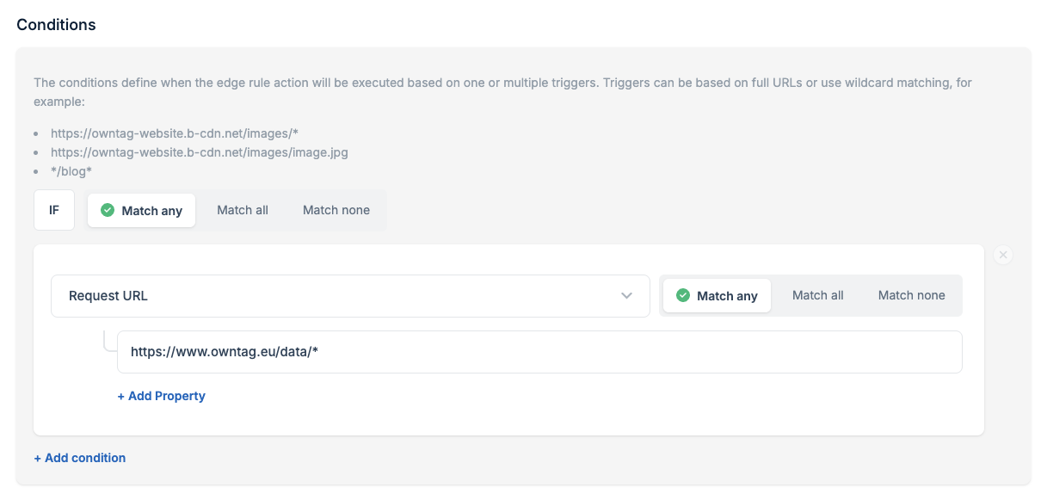Click the IF badge

click(54, 210)
